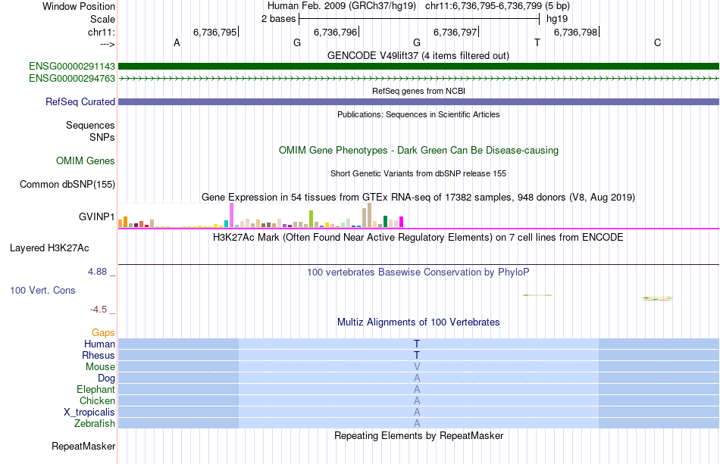The width and height of the screenshot is (720, 464).
Task: Click the GTEx tissue expression bar chart
Action: tap(261, 216)
